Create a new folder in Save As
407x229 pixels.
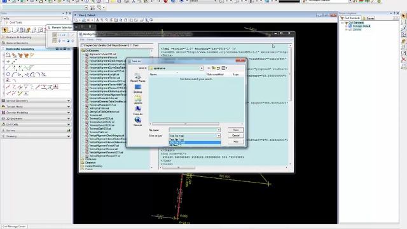point(218,68)
